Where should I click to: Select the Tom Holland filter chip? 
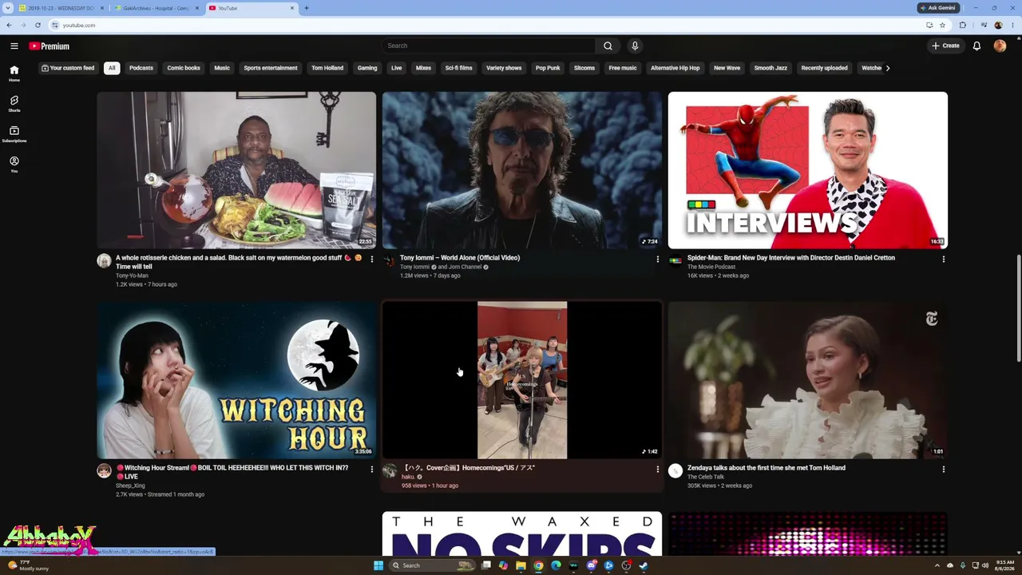pyautogui.click(x=327, y=68)
